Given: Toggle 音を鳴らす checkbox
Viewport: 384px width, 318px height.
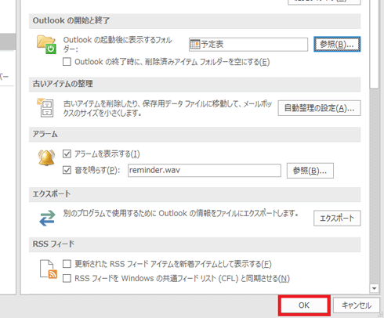Looking at the screenshot, I should pos(67,170).
